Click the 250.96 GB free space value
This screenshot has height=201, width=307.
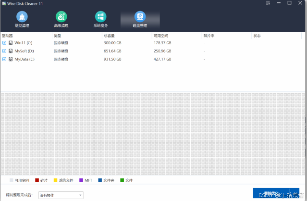pos(162,51)
